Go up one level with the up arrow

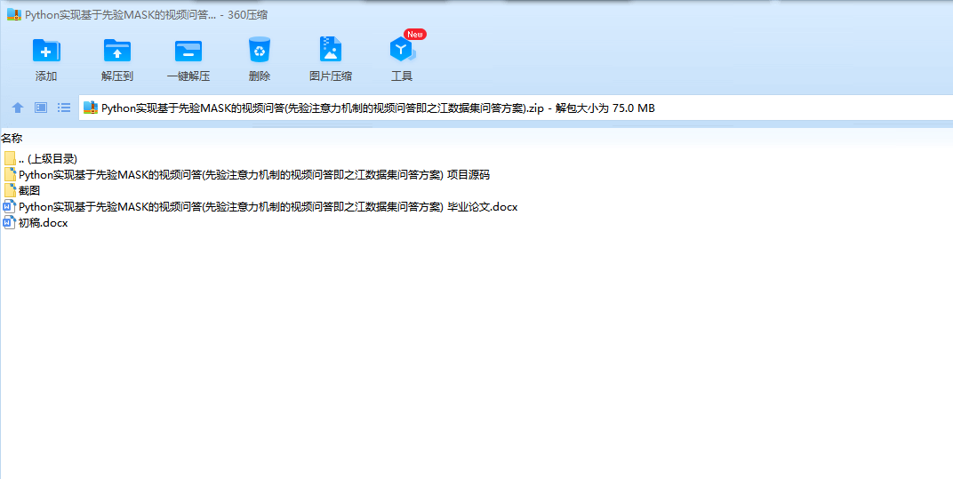click(18, 108)
